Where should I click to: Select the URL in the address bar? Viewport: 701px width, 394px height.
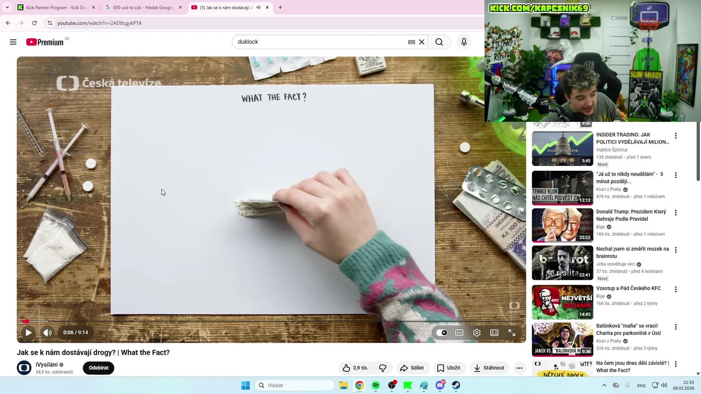point(99,23)
